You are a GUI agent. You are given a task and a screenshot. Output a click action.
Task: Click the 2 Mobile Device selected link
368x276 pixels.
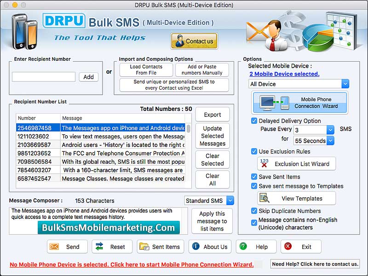(x=284, y=74)
